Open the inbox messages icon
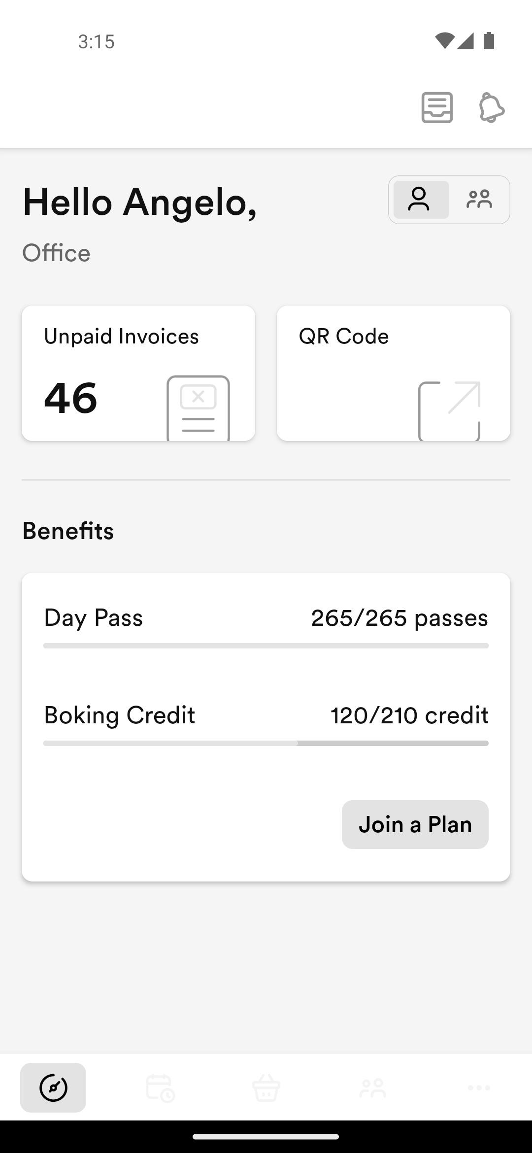This screenshot has width=532, height=1153. point(437,107)
